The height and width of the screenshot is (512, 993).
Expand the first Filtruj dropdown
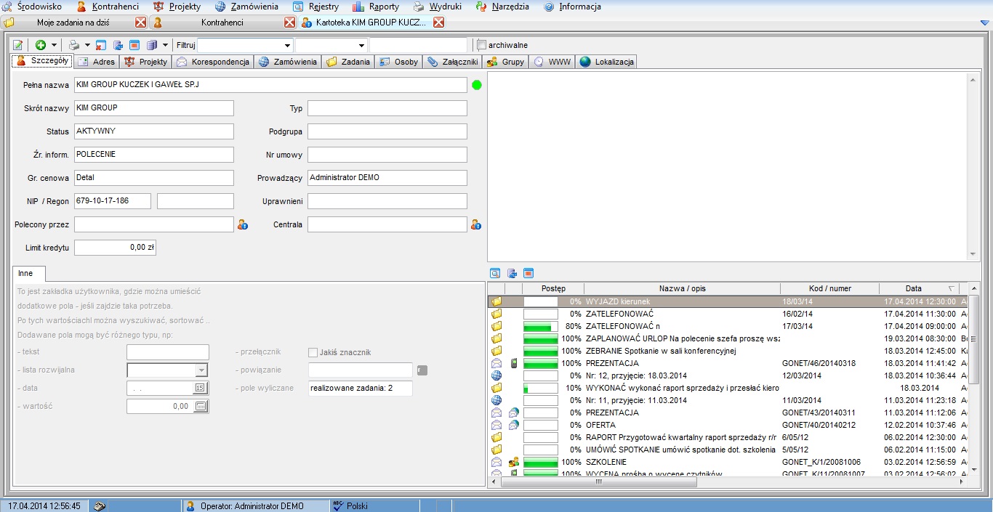pos(287,45)
